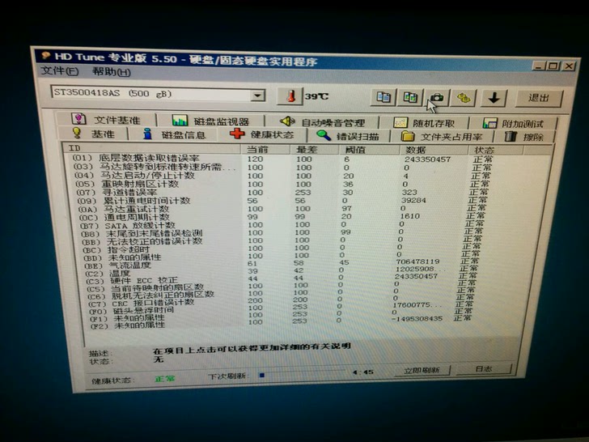The image size is (589, 442).
Task: Click the 阈值 column header
Action: (369, 150)
